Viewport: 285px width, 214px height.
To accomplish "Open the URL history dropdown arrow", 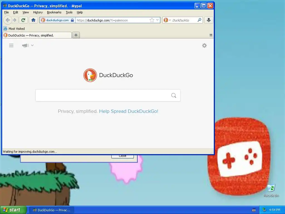I will (x=158, y=20).
